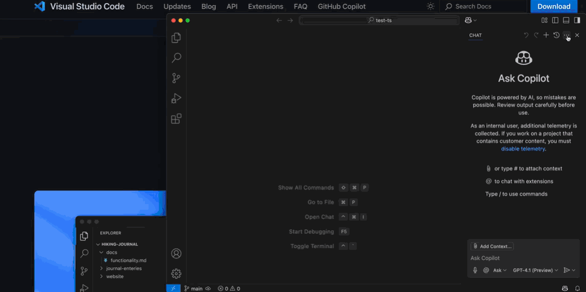Image resolution: width=586 pixels, height=292 pixels.
Task: Click the "Go to File" text
Action: point(321,202)
